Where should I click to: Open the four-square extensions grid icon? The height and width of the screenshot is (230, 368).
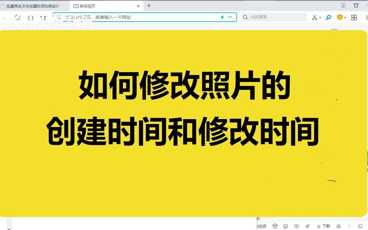tap(354, 17)
